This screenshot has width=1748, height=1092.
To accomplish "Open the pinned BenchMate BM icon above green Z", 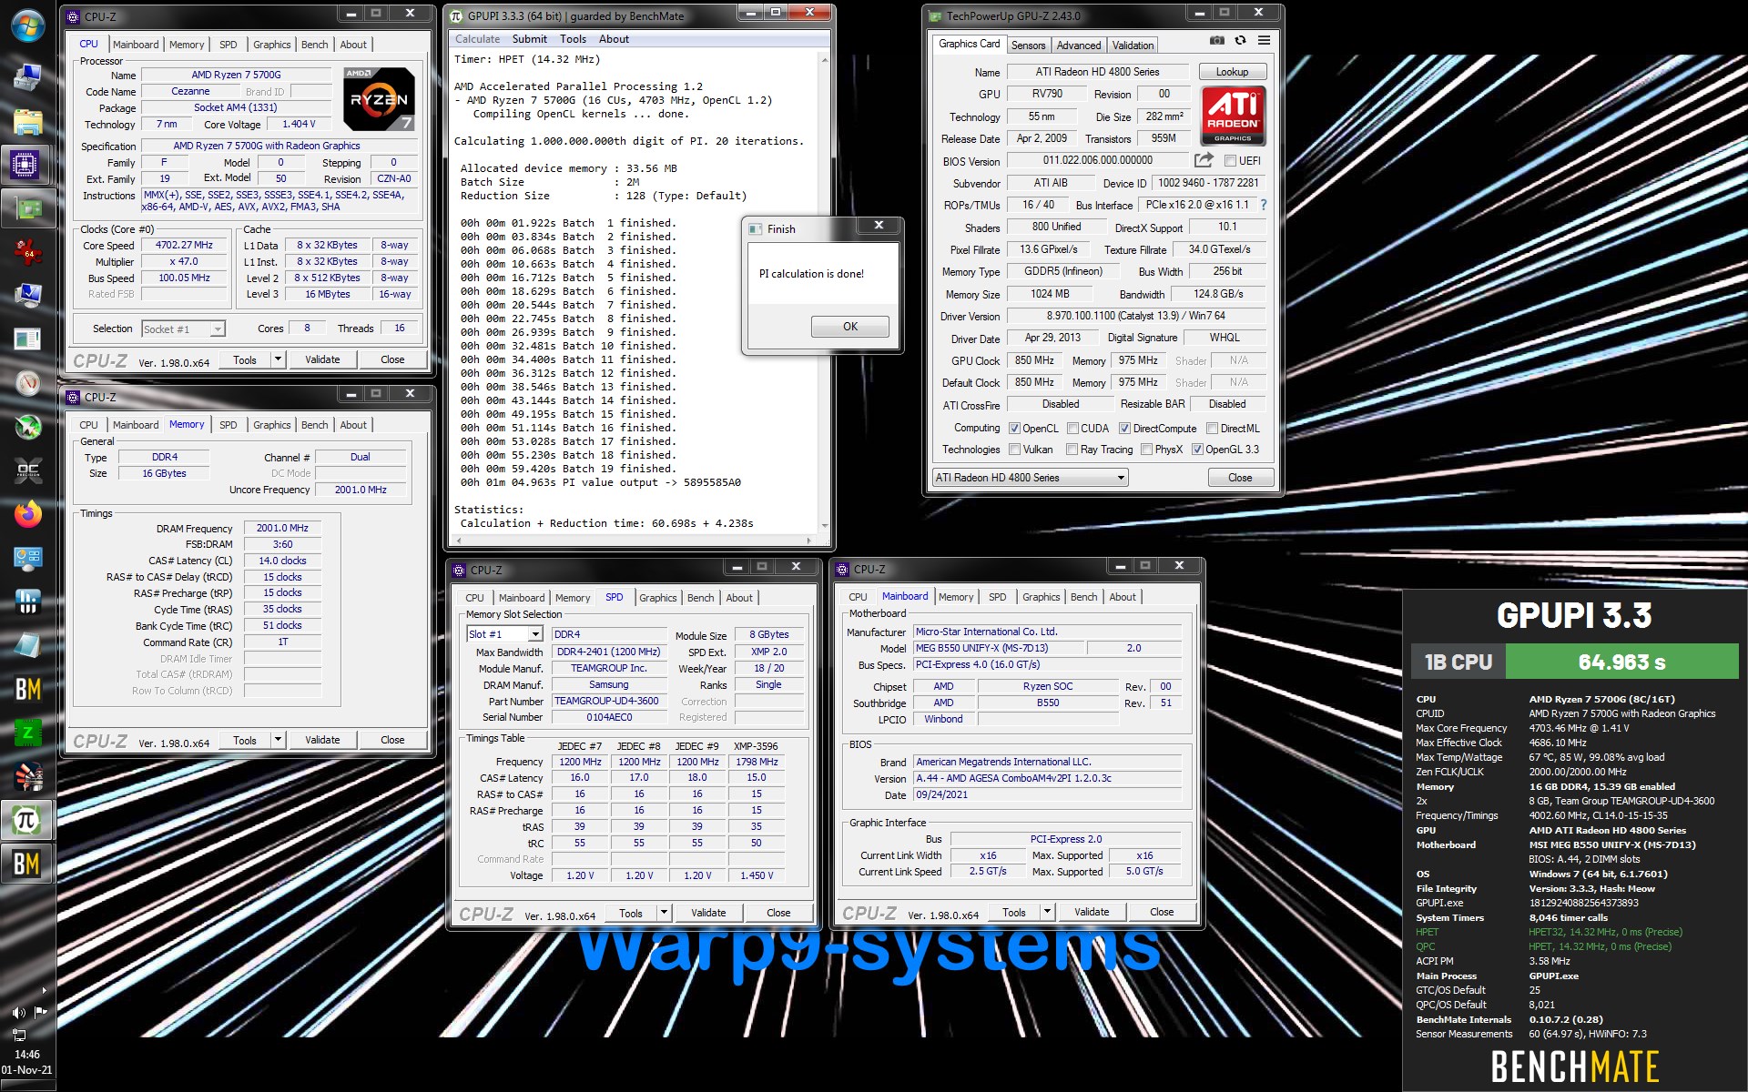I will coord(27,689).
